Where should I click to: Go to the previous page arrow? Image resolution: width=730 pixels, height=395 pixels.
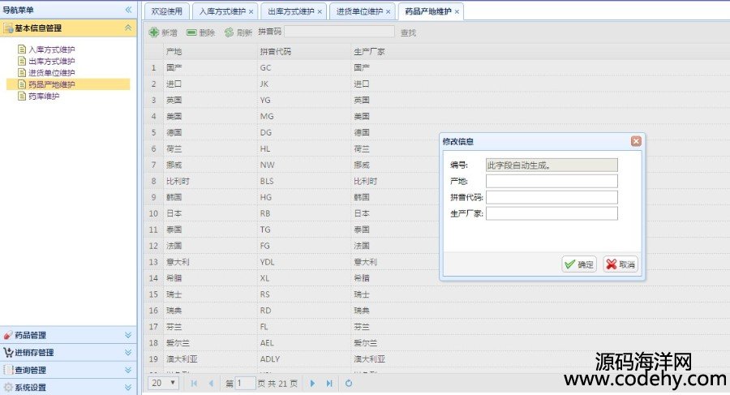click(211, 383)
